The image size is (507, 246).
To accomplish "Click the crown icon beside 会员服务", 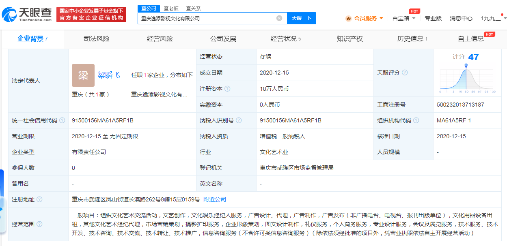I will click(x=348, y=18).
